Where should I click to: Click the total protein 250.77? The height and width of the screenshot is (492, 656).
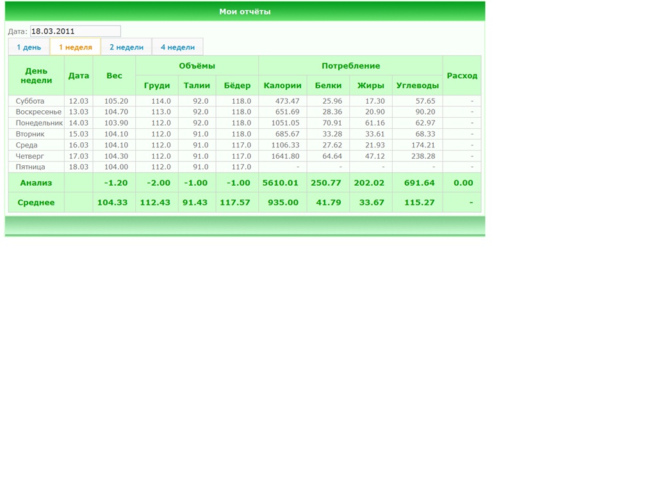[x=326, y=183]
